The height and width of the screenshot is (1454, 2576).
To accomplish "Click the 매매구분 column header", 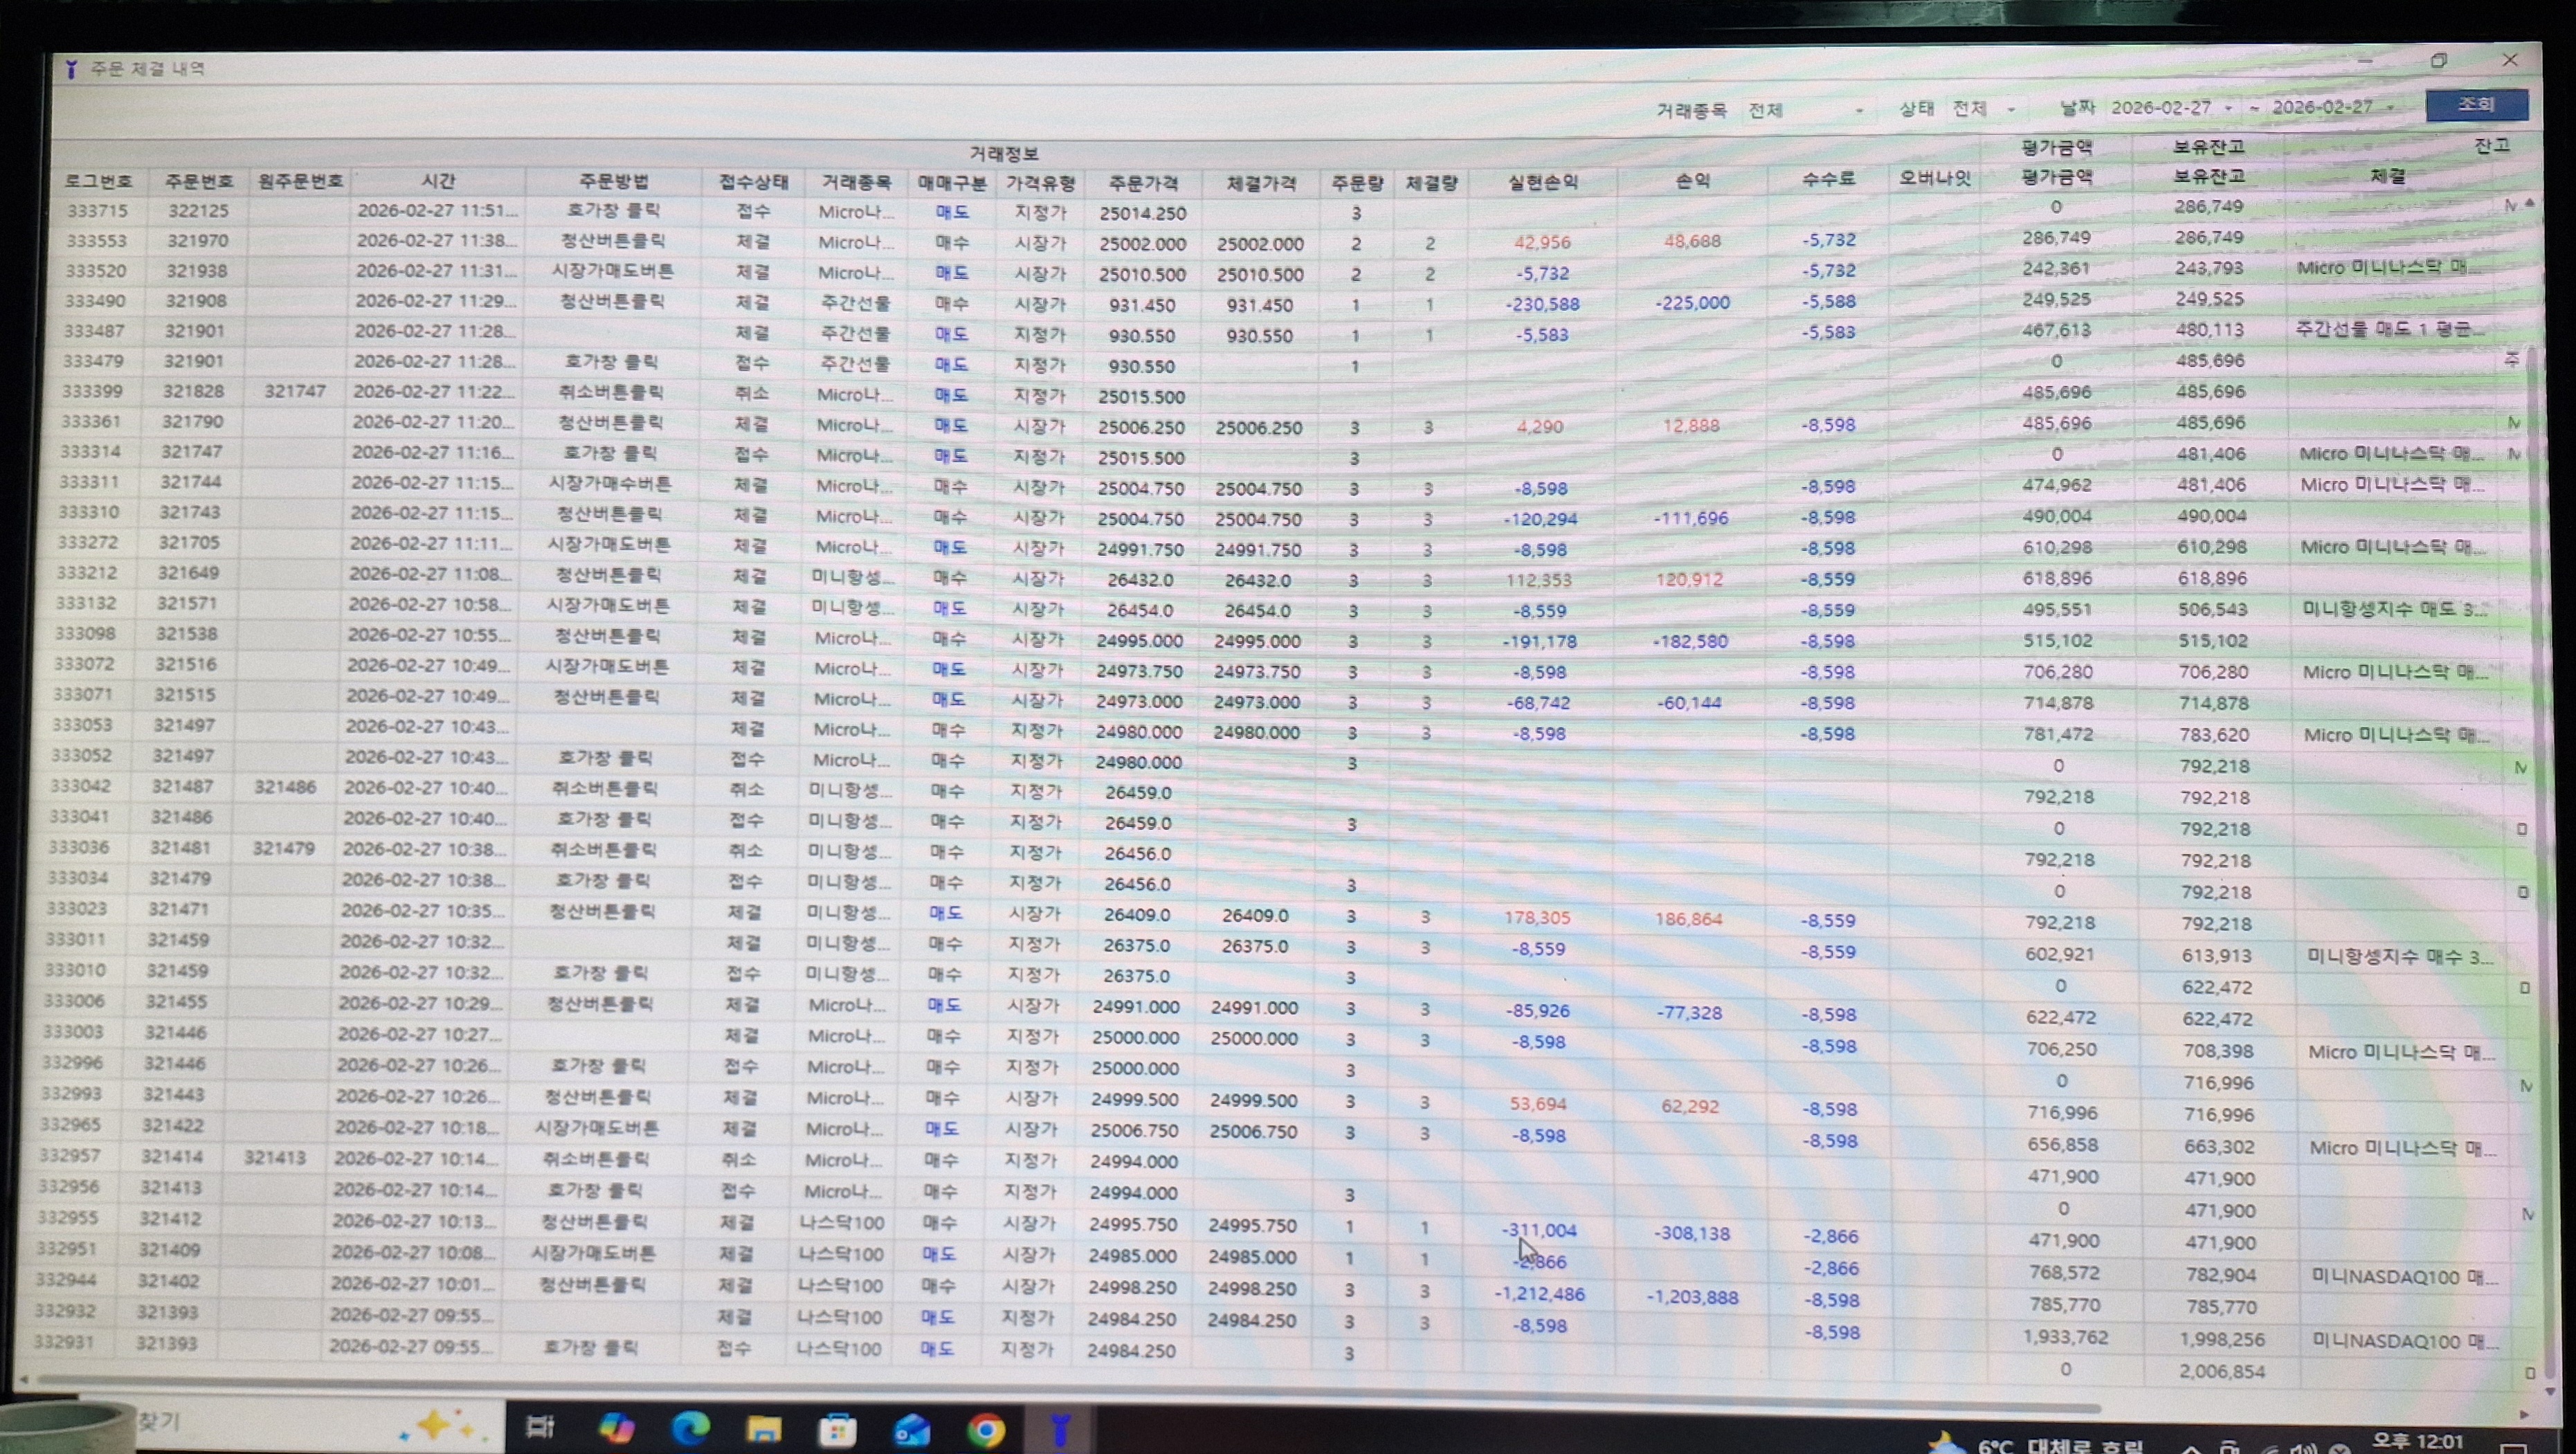I will (x=952, y=183).
